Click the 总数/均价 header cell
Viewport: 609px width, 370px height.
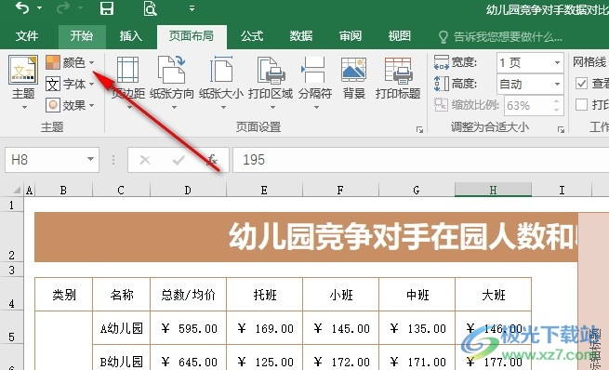click(x=188, y=295)
